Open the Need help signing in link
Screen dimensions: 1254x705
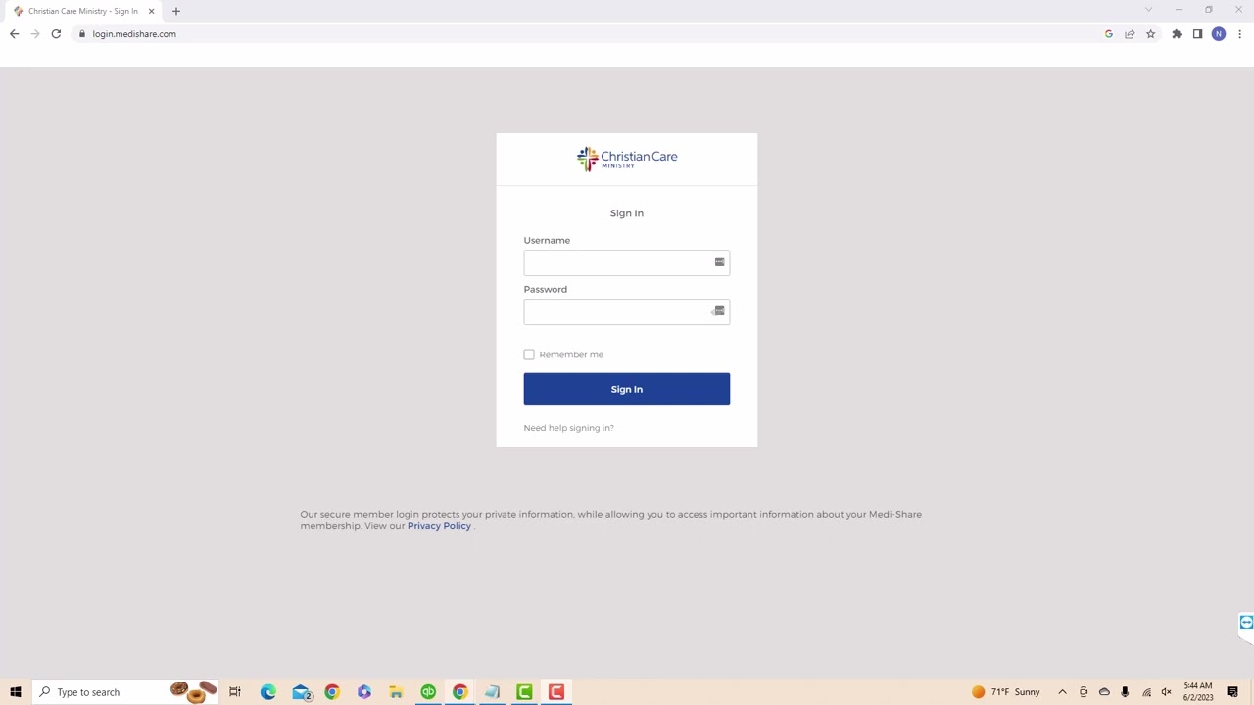pos(569,428)
